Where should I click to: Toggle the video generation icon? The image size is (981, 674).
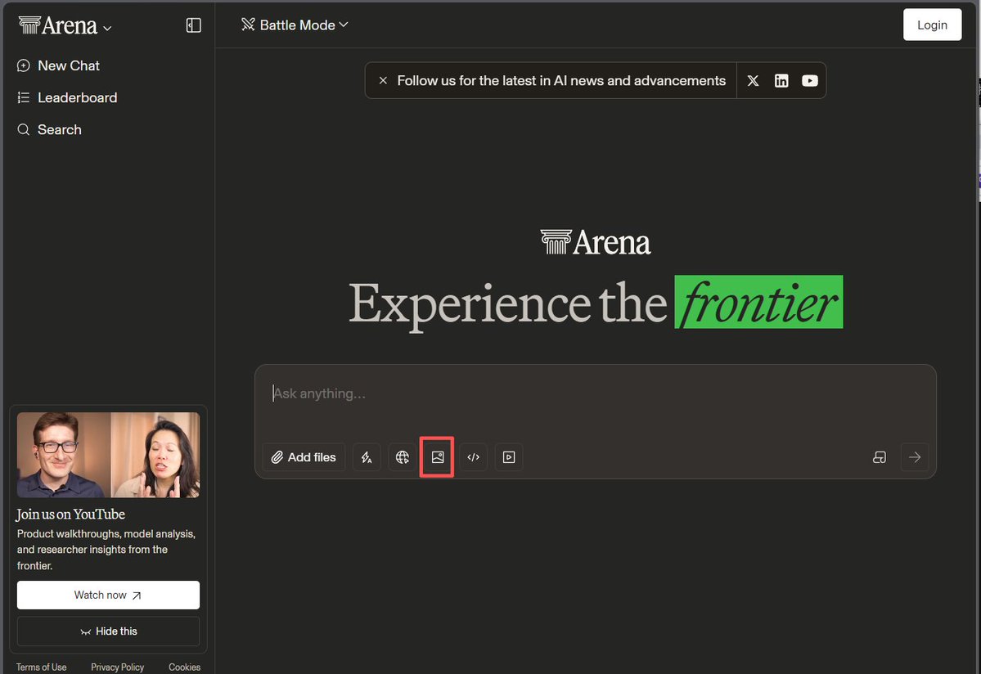(x=508, y=457)
